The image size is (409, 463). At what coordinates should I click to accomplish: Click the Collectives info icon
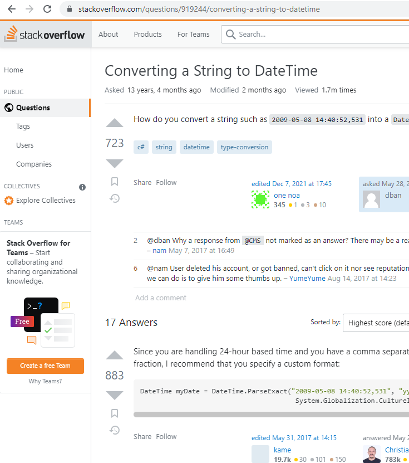82,187
